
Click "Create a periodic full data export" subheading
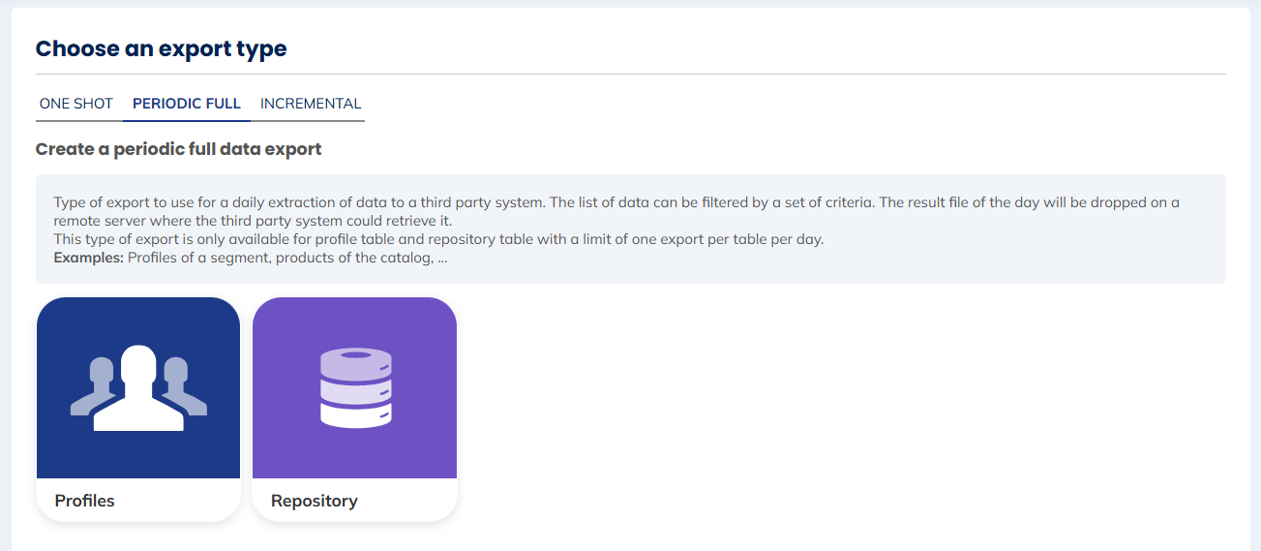179,149
